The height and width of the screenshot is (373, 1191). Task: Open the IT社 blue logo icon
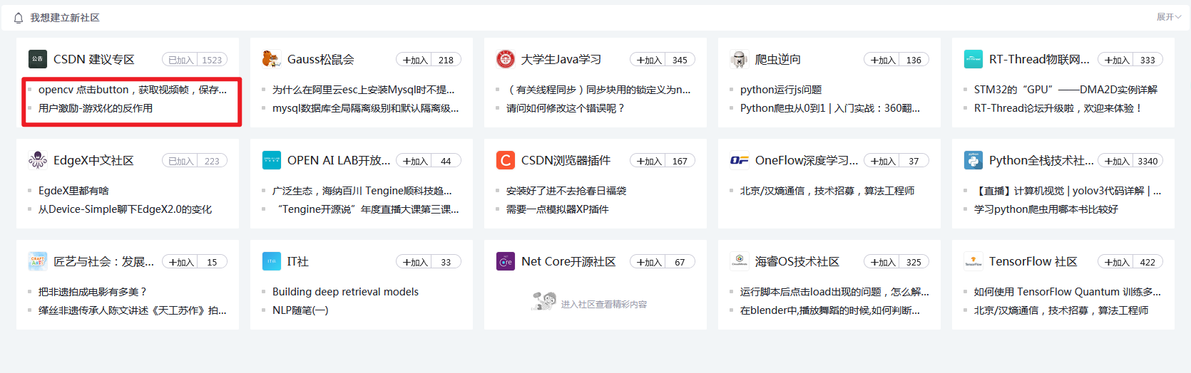coord(272,261)
